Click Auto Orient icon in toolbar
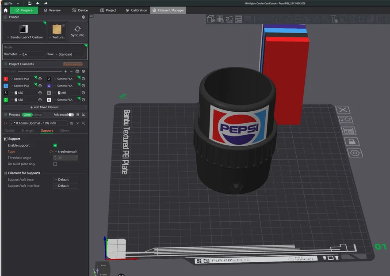The image size is (390, 276). pos(229,19)
